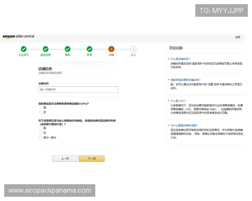Click the yellow 下一页 next page button
Viewport: 252px width, 201px height.
tap(92, 159)
